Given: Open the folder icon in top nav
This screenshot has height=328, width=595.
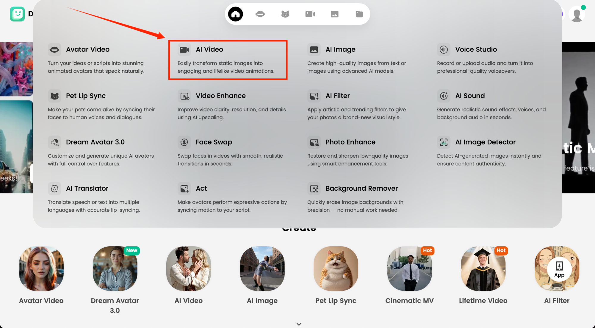Looking at the screenshot, I should (359, 14).
